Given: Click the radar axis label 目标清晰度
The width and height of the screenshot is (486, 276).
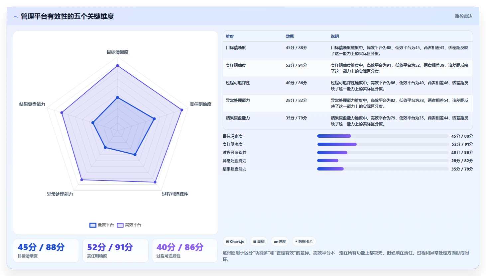Looking at the screenshot, I should [x=117, y=52].
